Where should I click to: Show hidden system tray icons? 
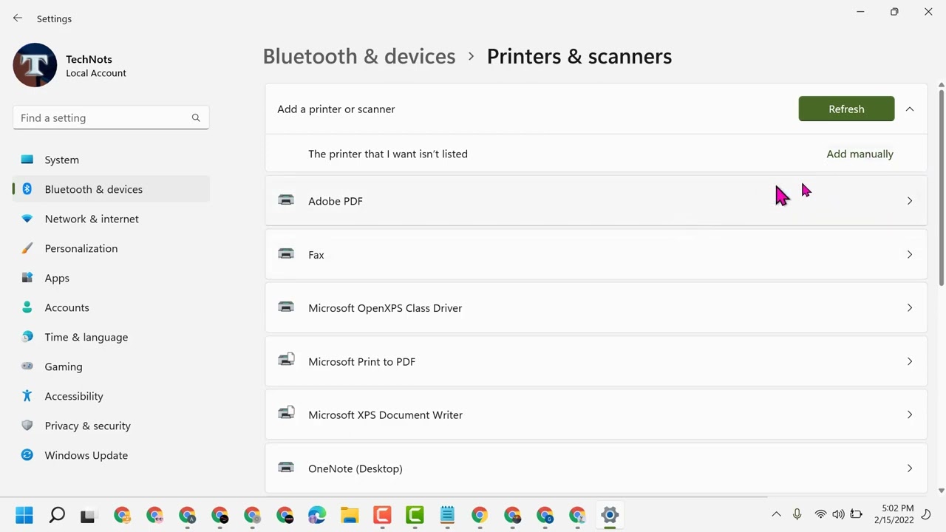(x=776, y=514)
